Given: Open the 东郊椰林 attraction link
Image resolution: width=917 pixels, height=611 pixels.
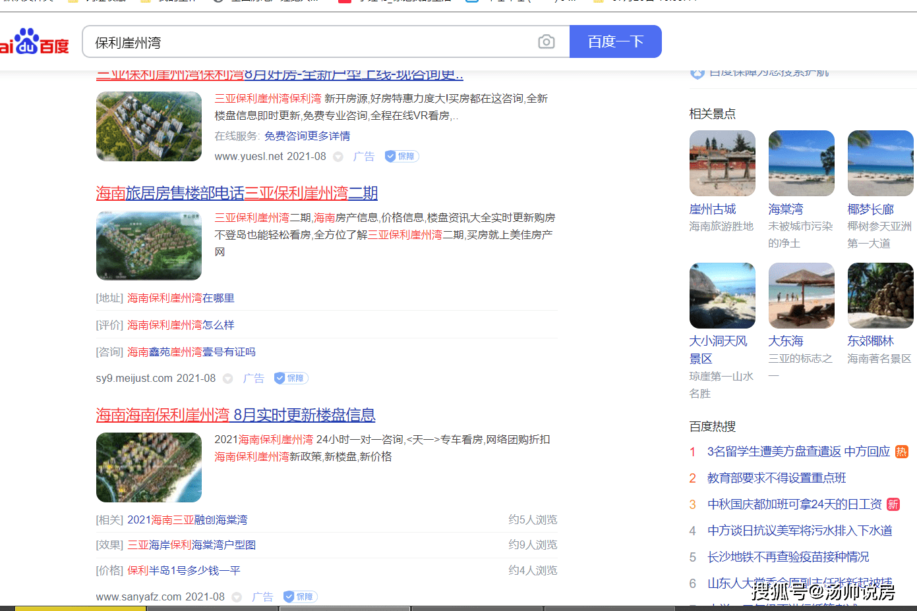Looking at the screenshot, I should 871,341.
